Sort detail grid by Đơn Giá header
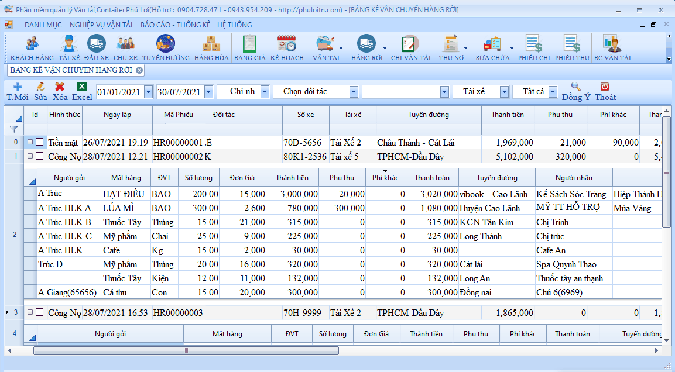This screenshot has width=675, height=372. point(242,178)
